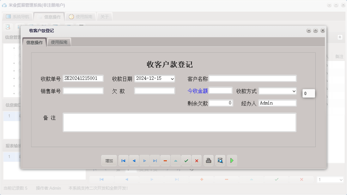This screenshot has width=347, height=195.
Task: Run the green play arrow icon
Action: (x=232, y=161)
